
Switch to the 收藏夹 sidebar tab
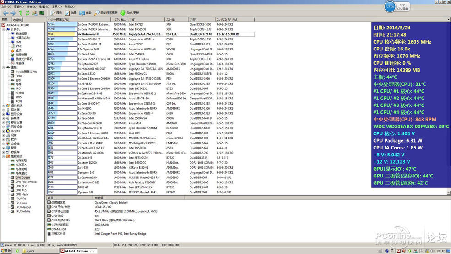(x=17, y=20)
